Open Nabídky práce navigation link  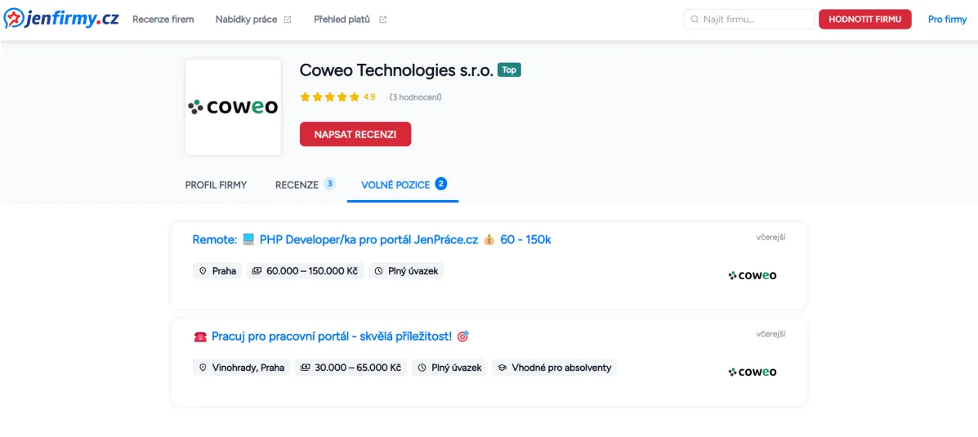(246, 20)
